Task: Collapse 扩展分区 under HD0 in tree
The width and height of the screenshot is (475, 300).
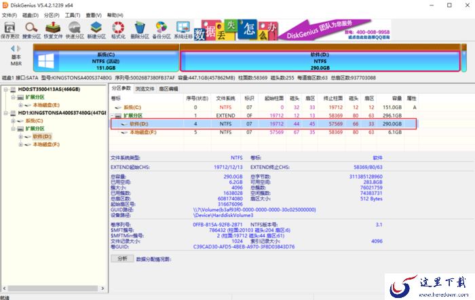Action: [x=13, y=97]
